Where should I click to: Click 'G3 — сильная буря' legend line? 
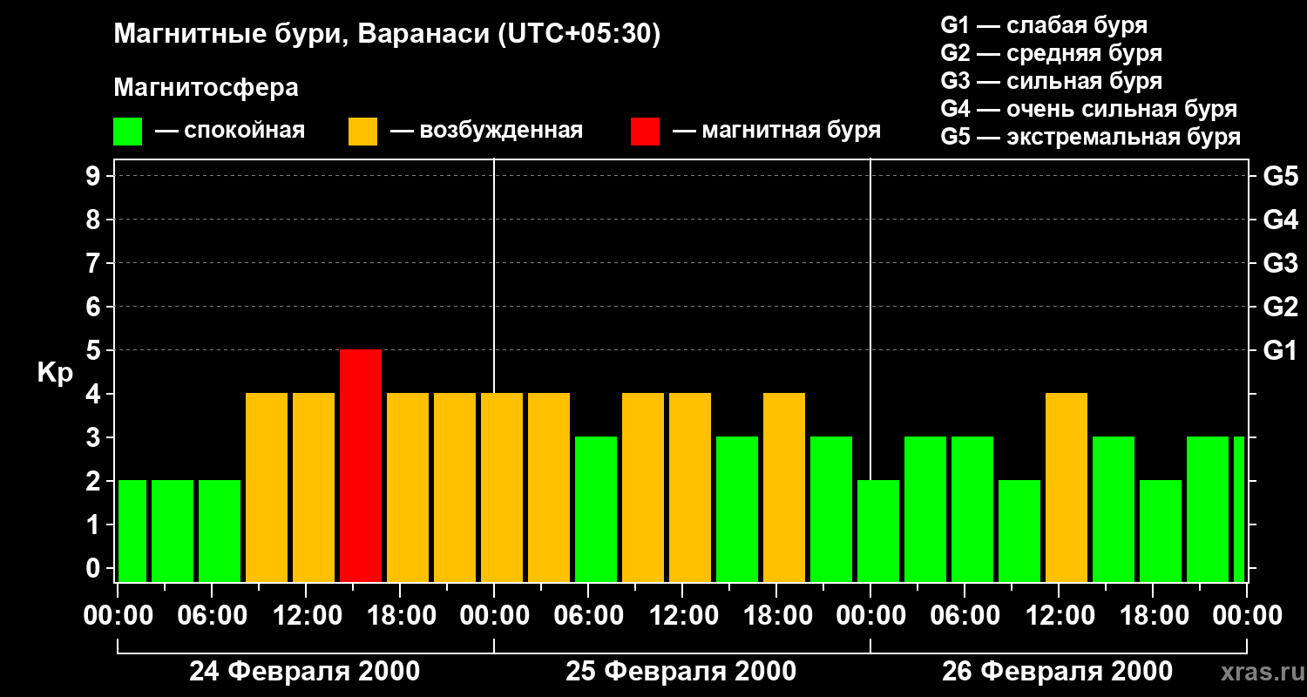coord(1052,81)
